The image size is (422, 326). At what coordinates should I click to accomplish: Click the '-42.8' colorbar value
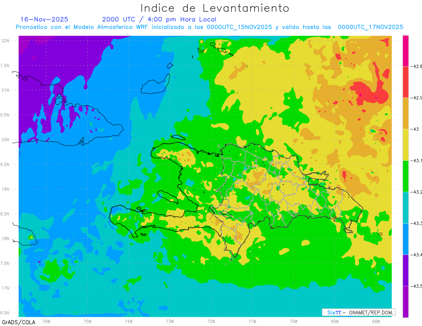click(416, 66)
